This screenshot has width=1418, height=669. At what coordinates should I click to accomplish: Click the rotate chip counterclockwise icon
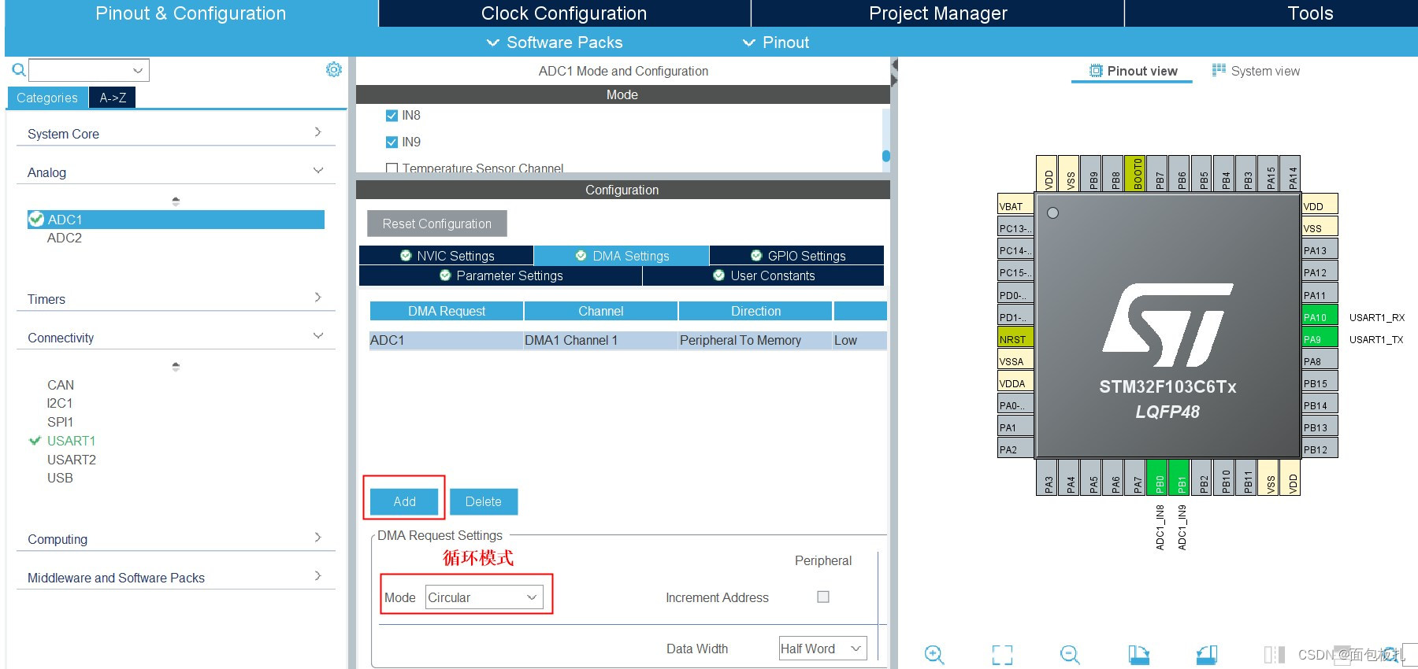click(x=1207, y=654)
